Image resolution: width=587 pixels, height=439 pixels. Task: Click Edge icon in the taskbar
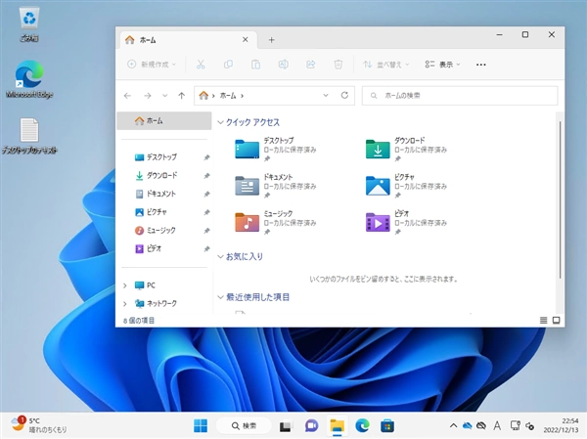(362, 426)
